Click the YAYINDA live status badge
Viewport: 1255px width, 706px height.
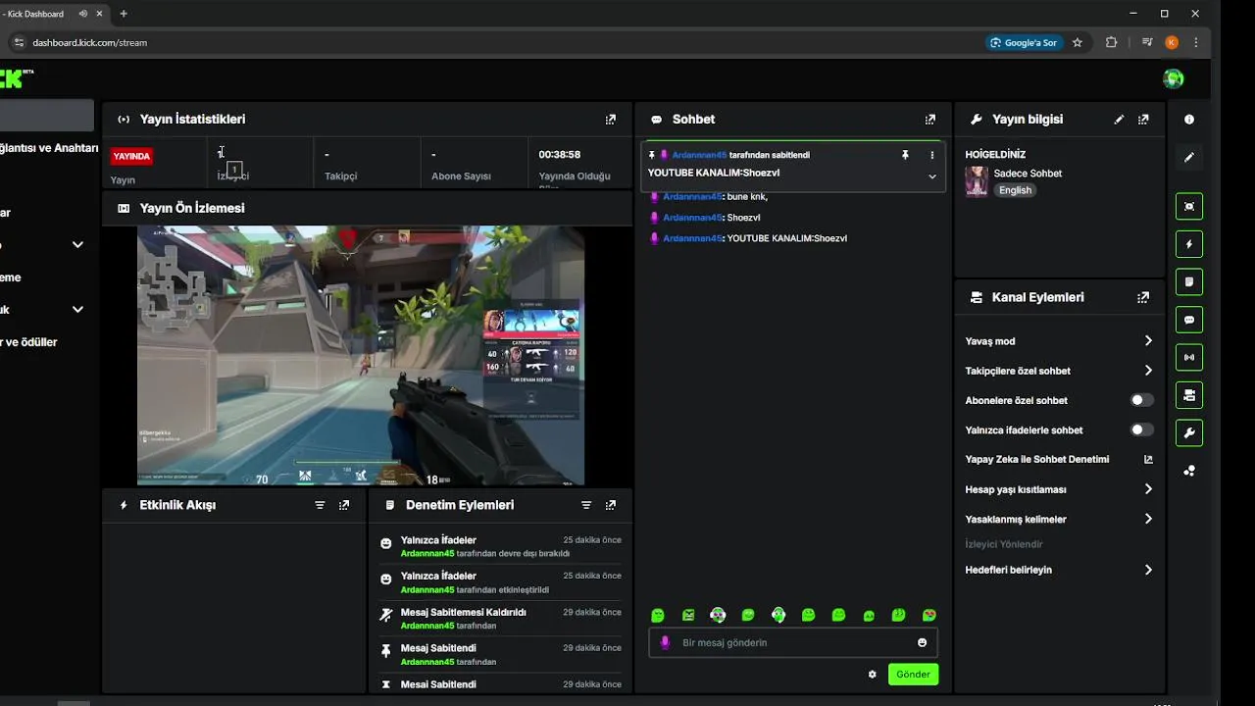(x=131, y=156)
